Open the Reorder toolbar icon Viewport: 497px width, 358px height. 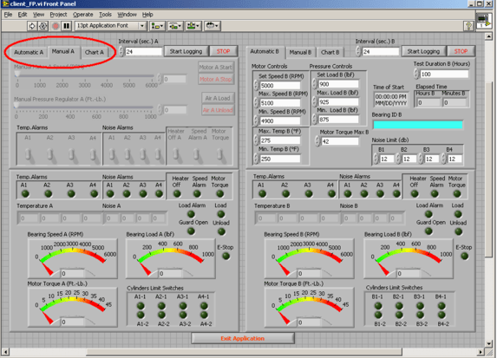point(213,26)
